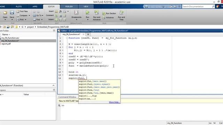Expand the Compare dropdown arrow

[x=29, y=15]
